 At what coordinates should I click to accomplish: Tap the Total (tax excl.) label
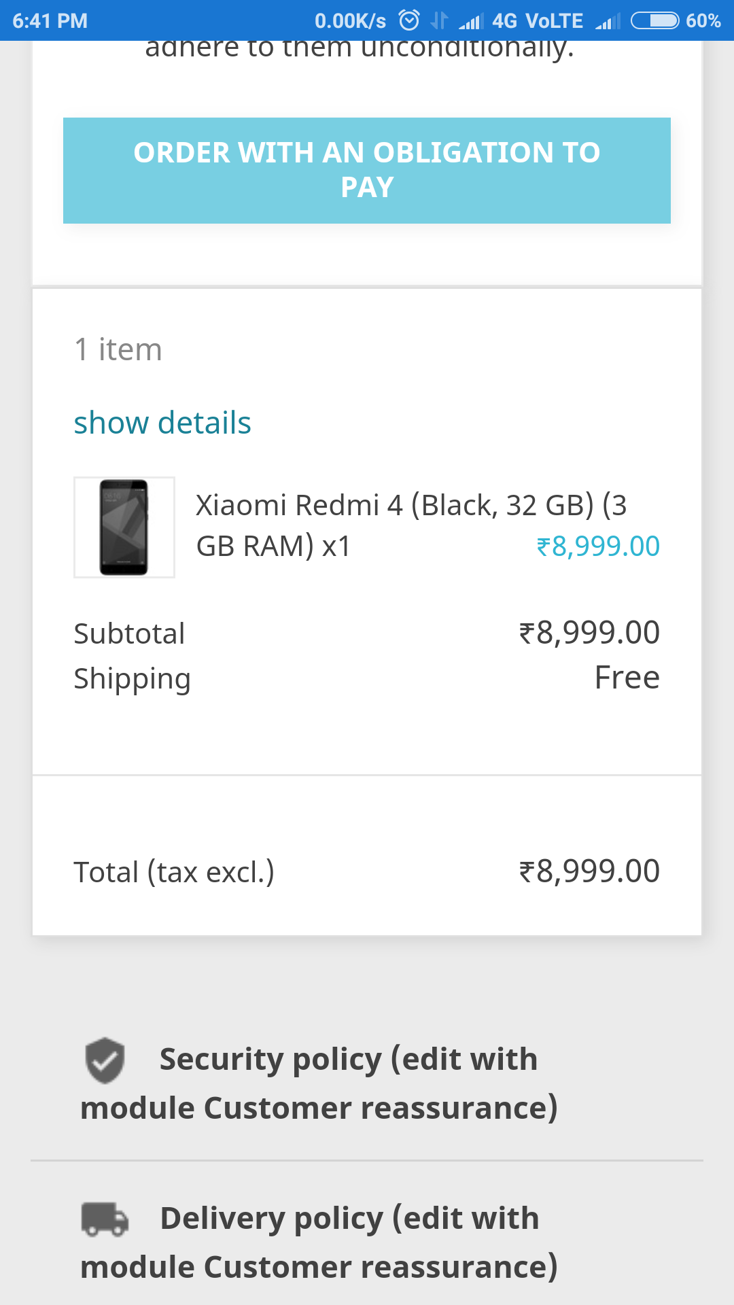[174, 872]
